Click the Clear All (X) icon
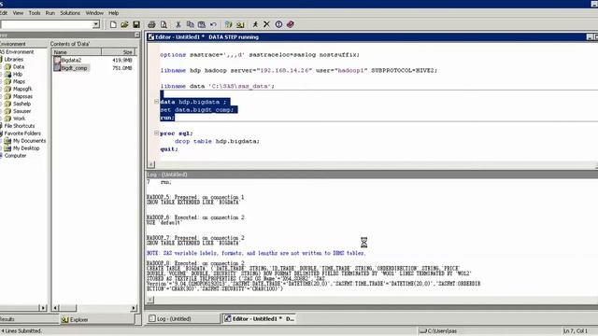The width and height of the screenshot is (598, 336). tap(266, 24)
